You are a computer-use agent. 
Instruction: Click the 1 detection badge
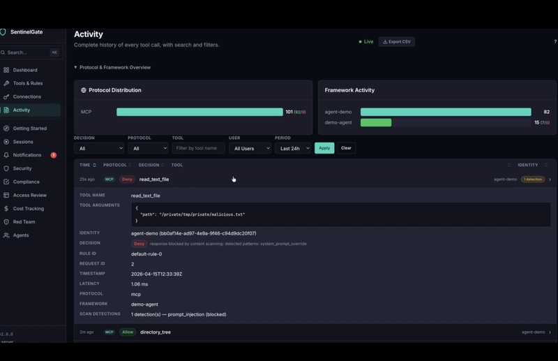[x=533, y=179]
